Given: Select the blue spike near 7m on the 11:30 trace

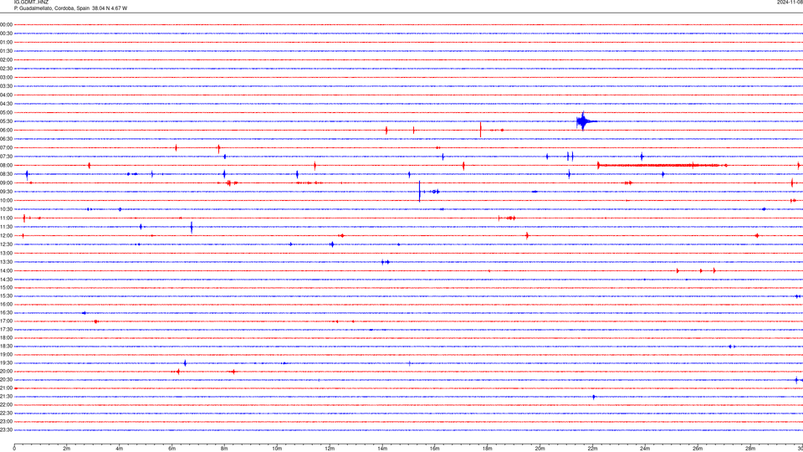Looking at the screenshot, I should [192, 227].
